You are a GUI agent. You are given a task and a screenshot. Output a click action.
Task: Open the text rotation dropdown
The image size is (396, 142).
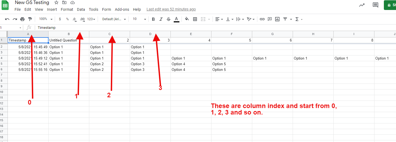251,19
